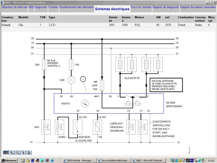217x163 pixels.
Task: Click the 1870 cm³ value
Action: (168, 25)
